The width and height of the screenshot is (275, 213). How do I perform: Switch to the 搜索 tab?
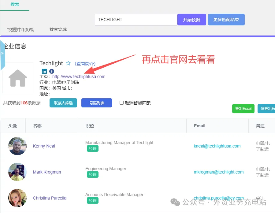click(x=15, y=4)
